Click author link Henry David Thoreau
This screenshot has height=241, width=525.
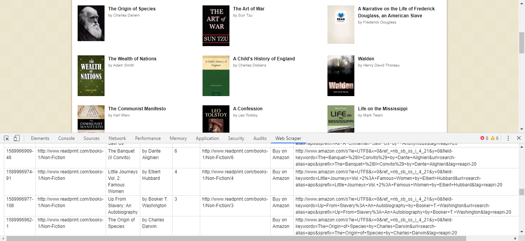(x=381, y=65)
